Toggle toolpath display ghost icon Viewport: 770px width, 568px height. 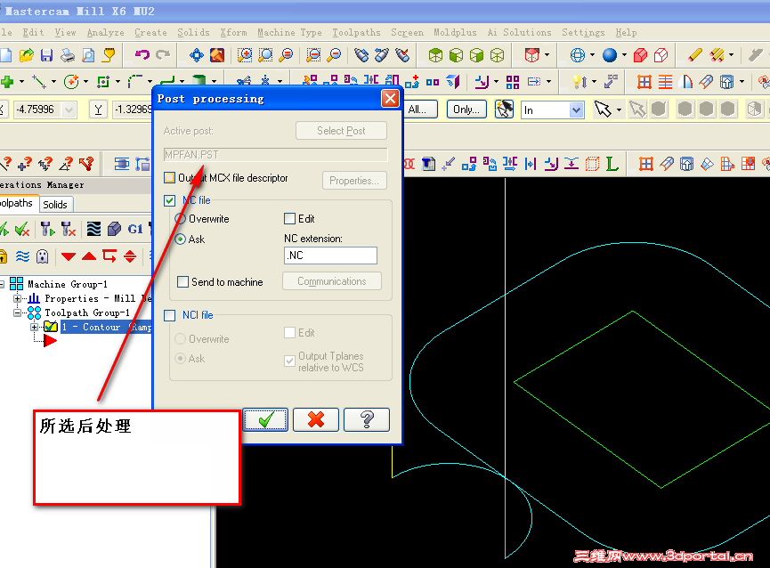click(x=43, y=256)
